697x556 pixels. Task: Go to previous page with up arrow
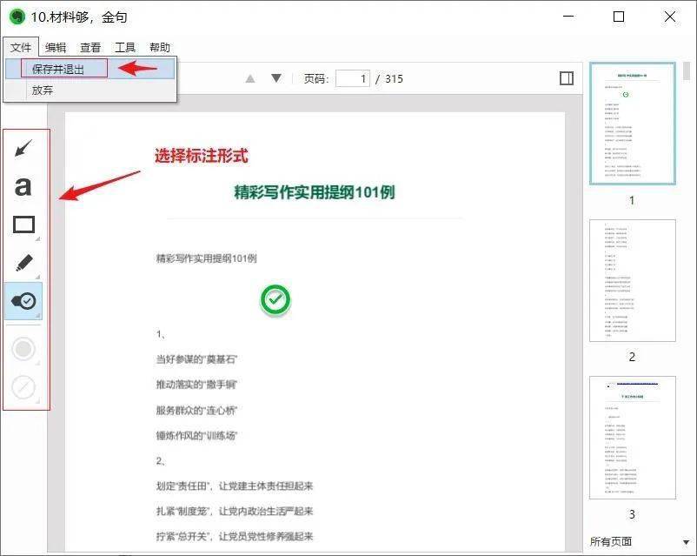tap(250, 78)
